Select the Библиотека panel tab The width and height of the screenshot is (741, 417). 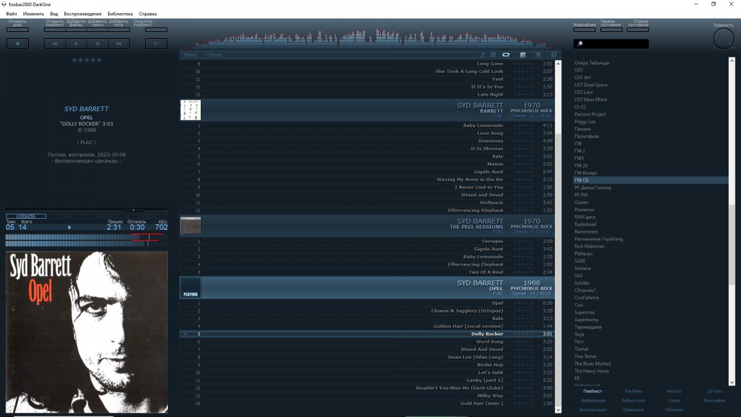click(x=634, y=400)
